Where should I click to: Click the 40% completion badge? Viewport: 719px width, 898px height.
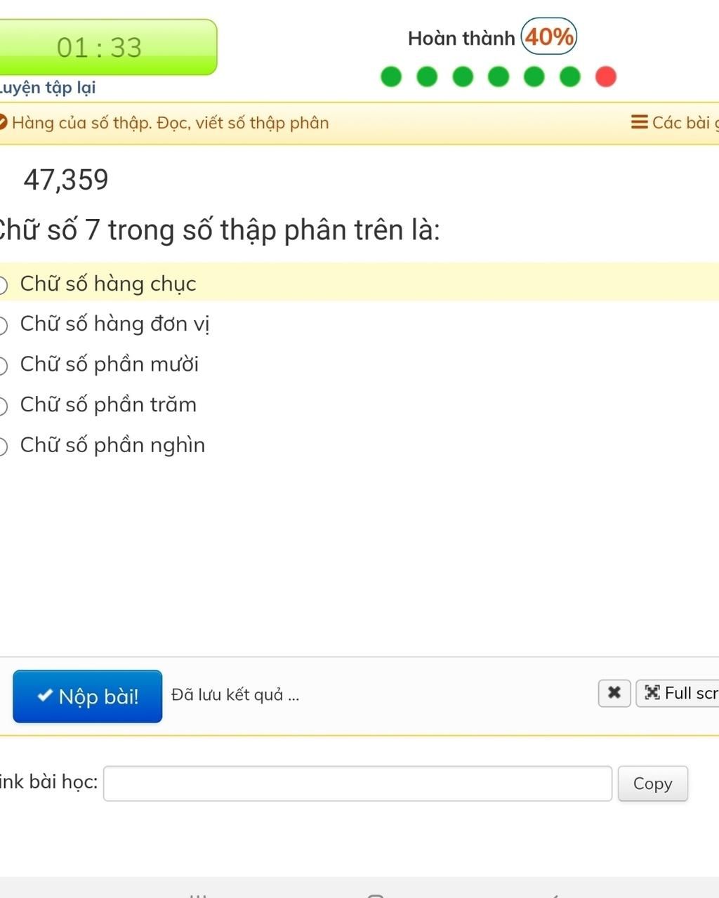click(549, 37)
